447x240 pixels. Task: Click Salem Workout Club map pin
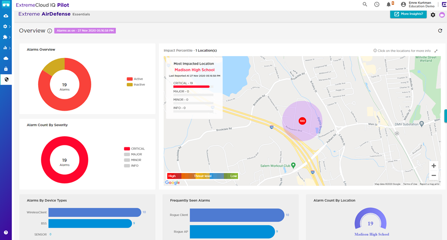293,165
